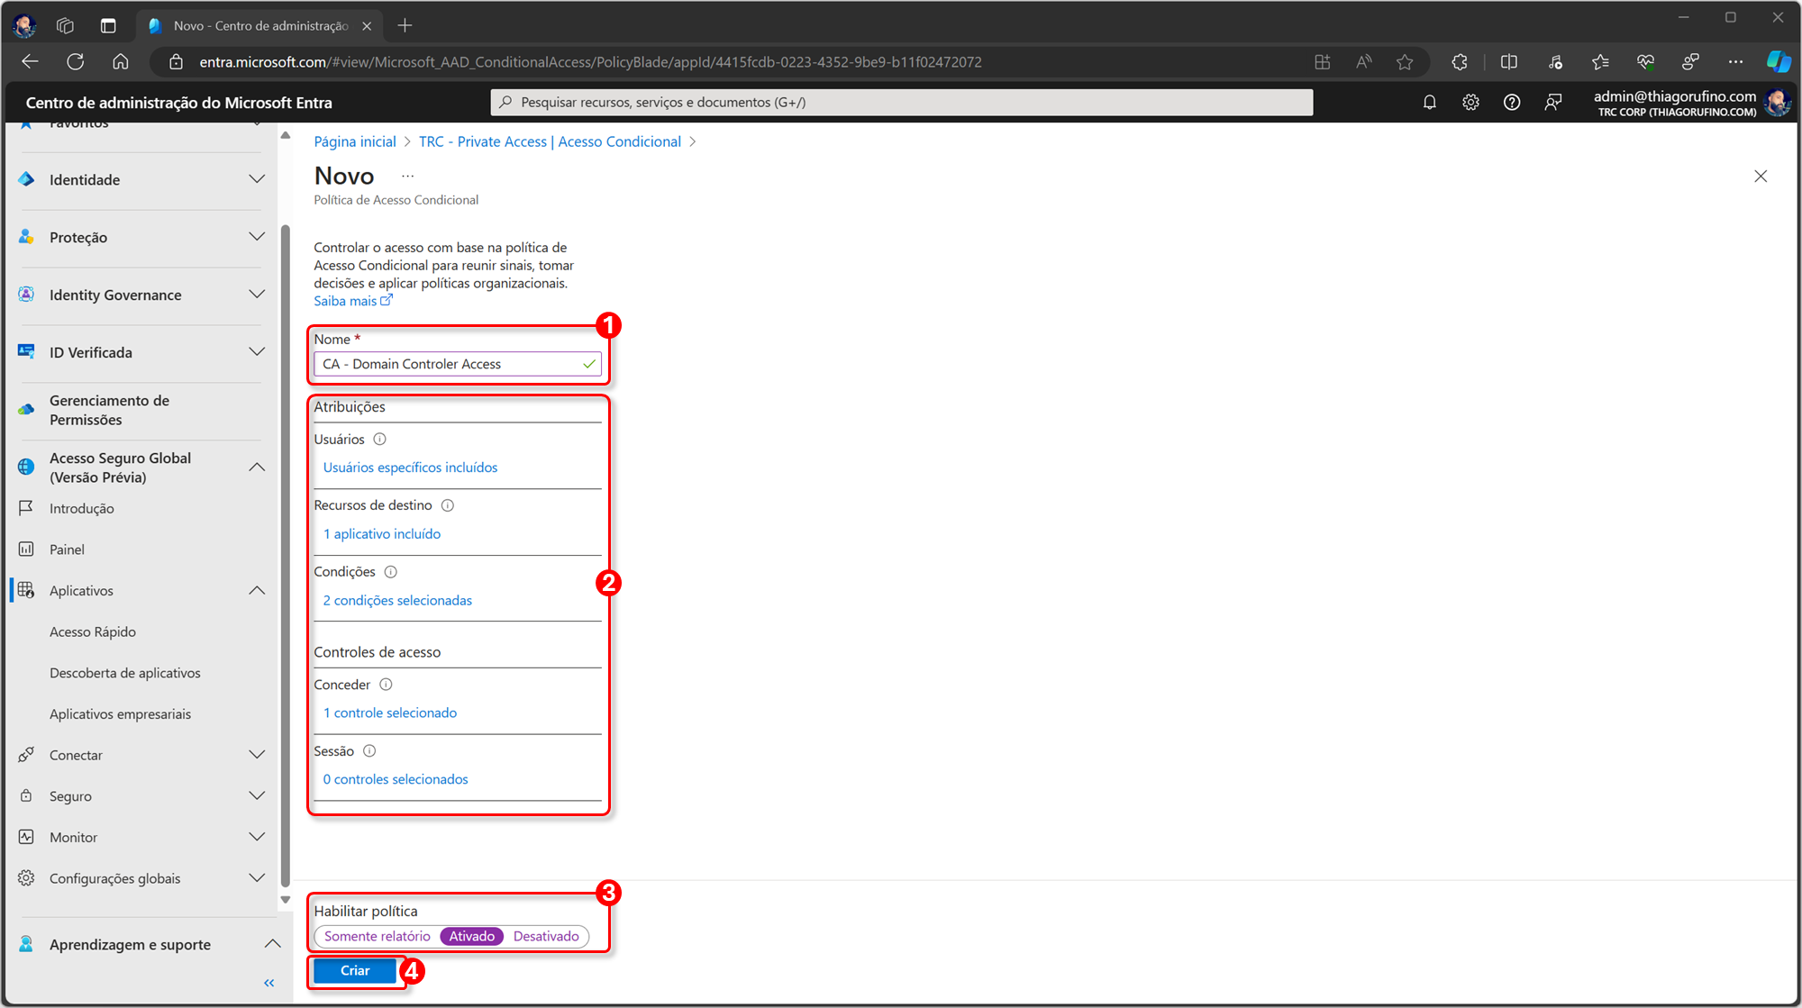Click info icon next to Condições

(x=390, y=572)
